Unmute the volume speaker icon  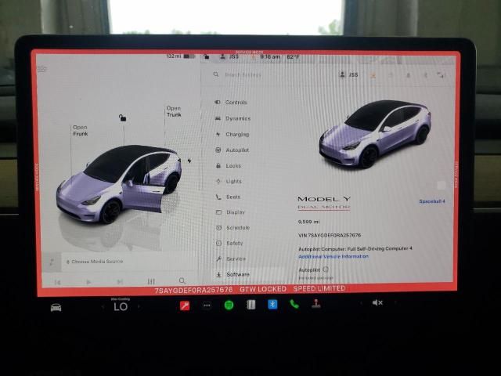[x=377, y=303]
